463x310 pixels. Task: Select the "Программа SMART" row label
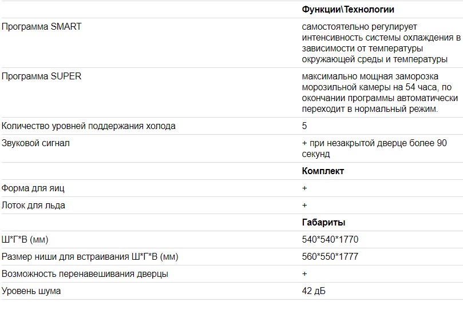point(41,26)
